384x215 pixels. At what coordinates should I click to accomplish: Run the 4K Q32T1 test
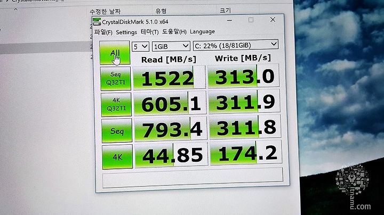(x=116, y=104)
